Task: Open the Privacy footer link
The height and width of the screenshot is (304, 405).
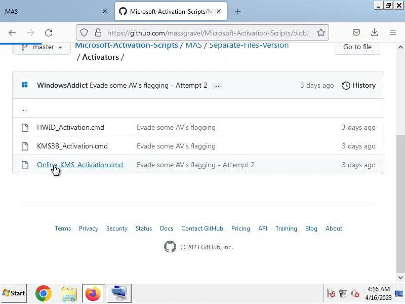Action: pyautogui.click(x=89, y=229)
